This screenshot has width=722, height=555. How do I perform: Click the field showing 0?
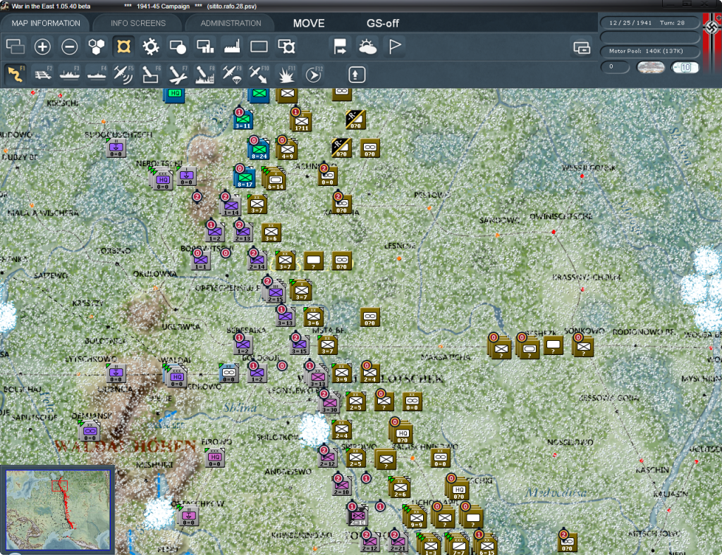point(614,67)
